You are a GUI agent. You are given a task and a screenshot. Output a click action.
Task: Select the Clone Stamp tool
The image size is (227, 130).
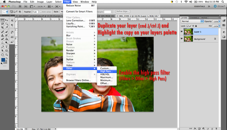point(3,35)
